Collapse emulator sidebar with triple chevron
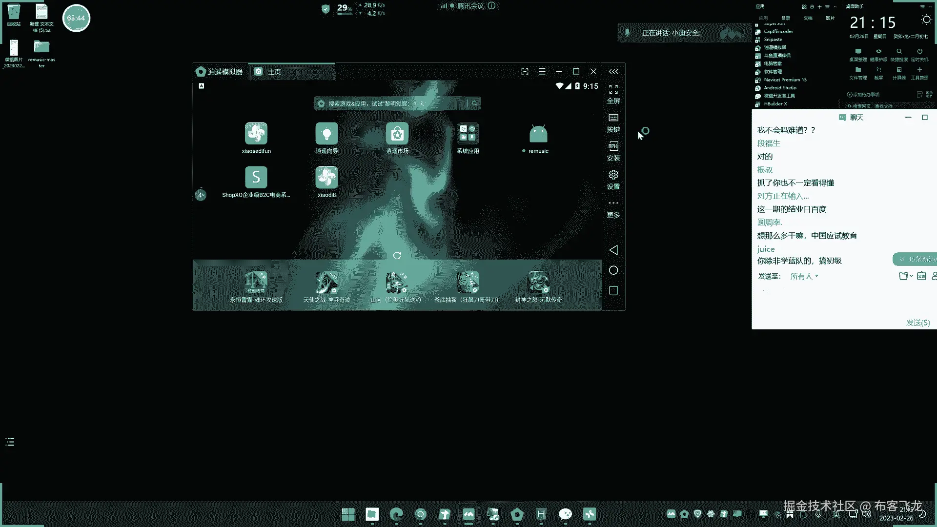 click(x=613, y=72)
